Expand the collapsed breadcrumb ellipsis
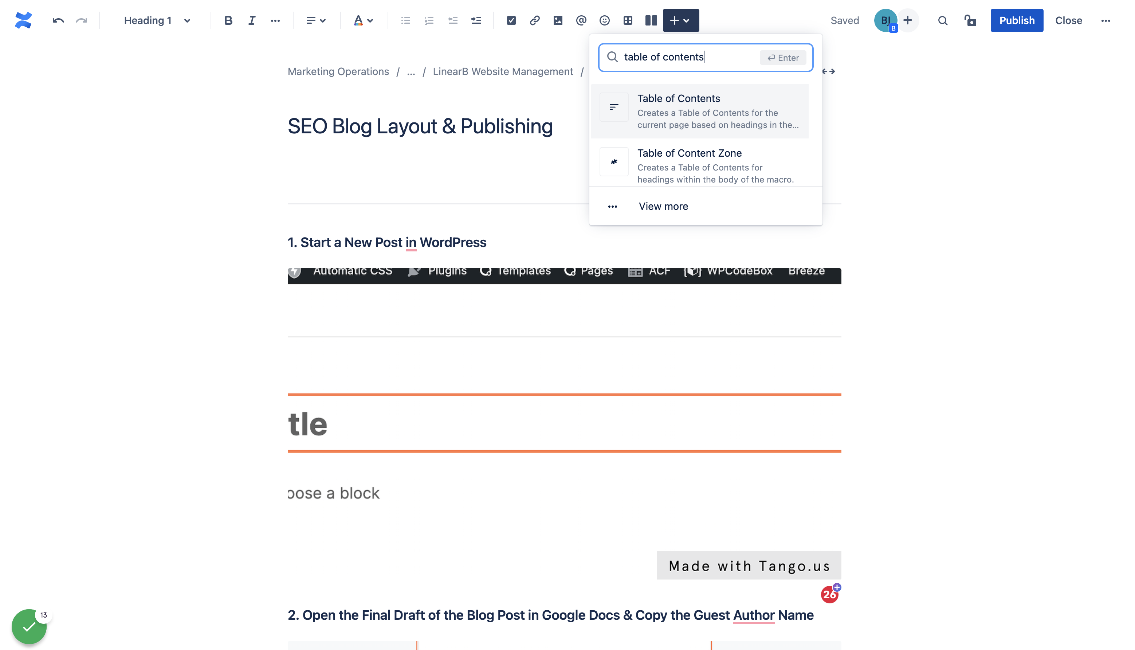The image size is (1135, 650). click(x=411, y=71)
